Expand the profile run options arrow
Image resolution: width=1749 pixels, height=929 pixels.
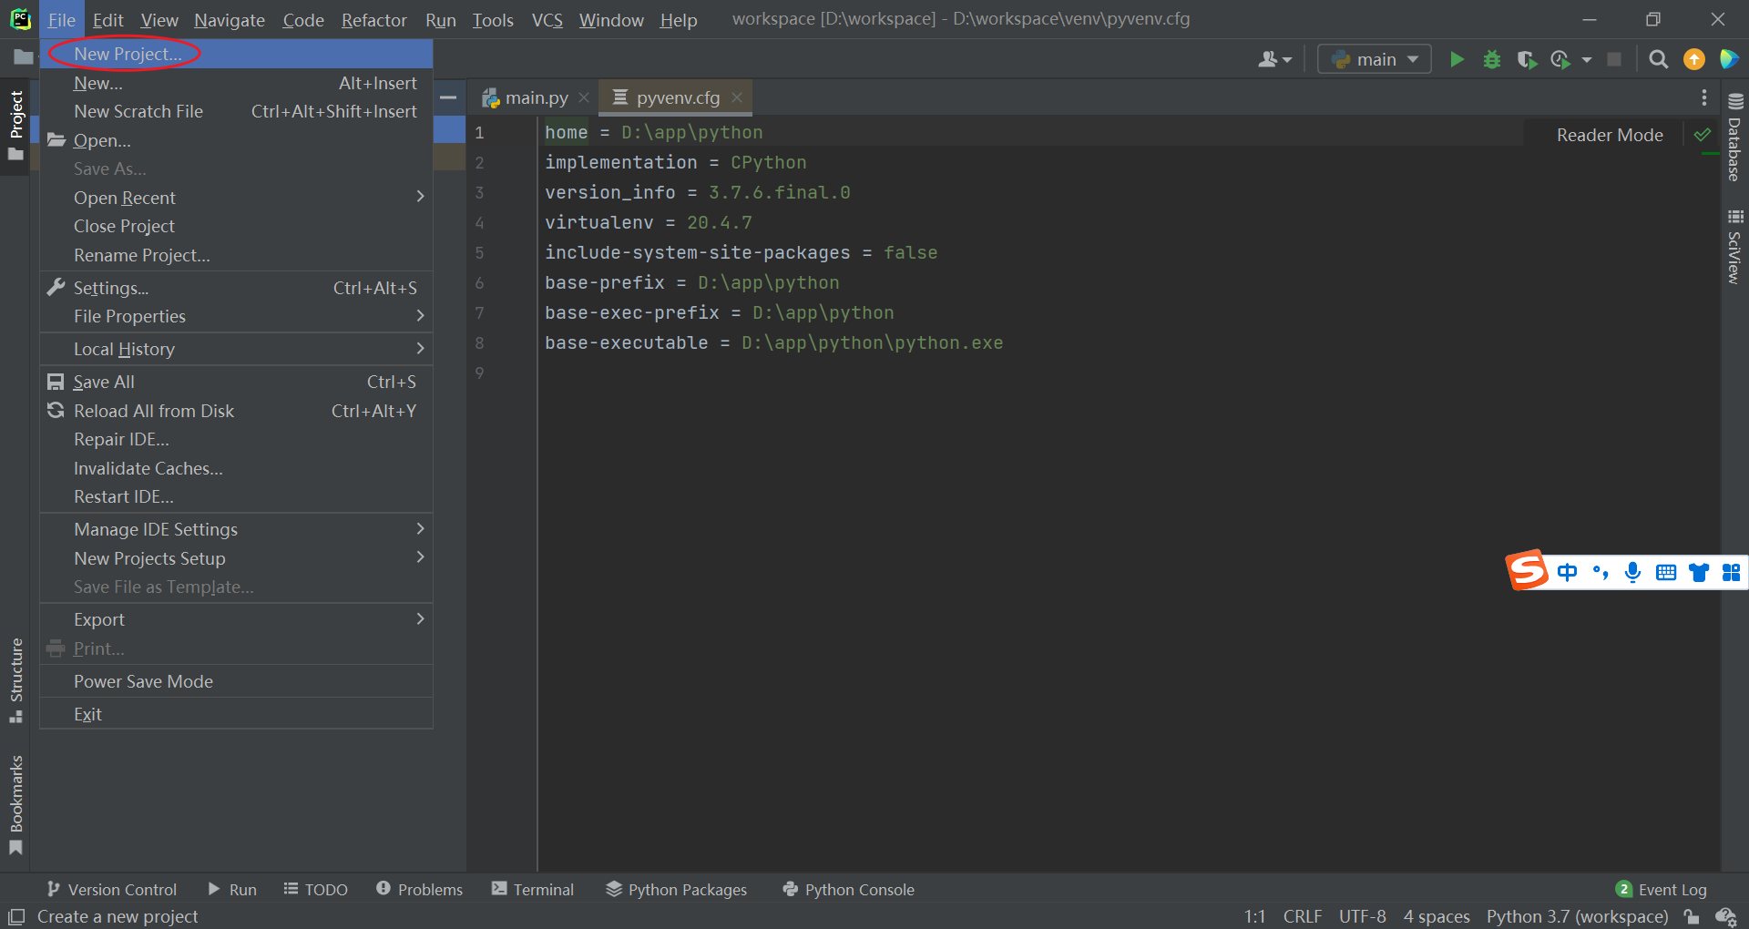pyautogui.click(x=1587, y=60)
